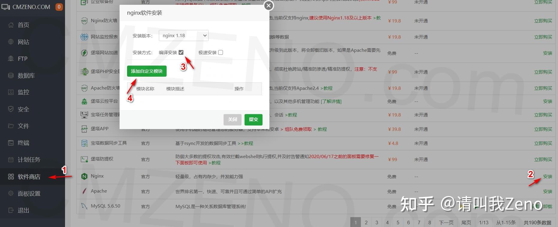The image size is (558, 227).
Task: Click the 堡塔云控平台 pagoda icon
Action: point(84,101)
